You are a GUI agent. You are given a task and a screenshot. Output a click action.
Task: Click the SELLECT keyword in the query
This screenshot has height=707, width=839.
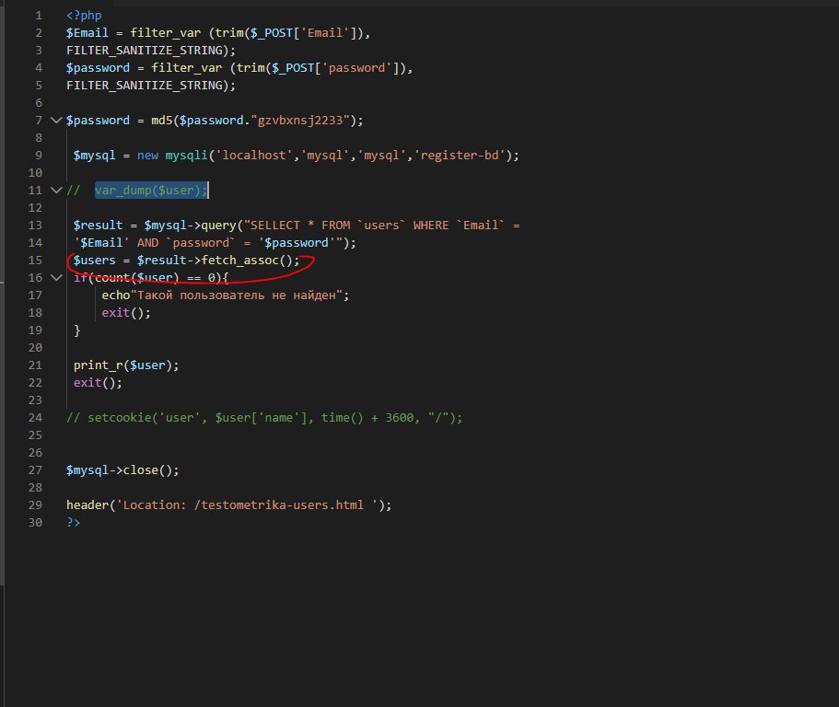click(275, 226)
